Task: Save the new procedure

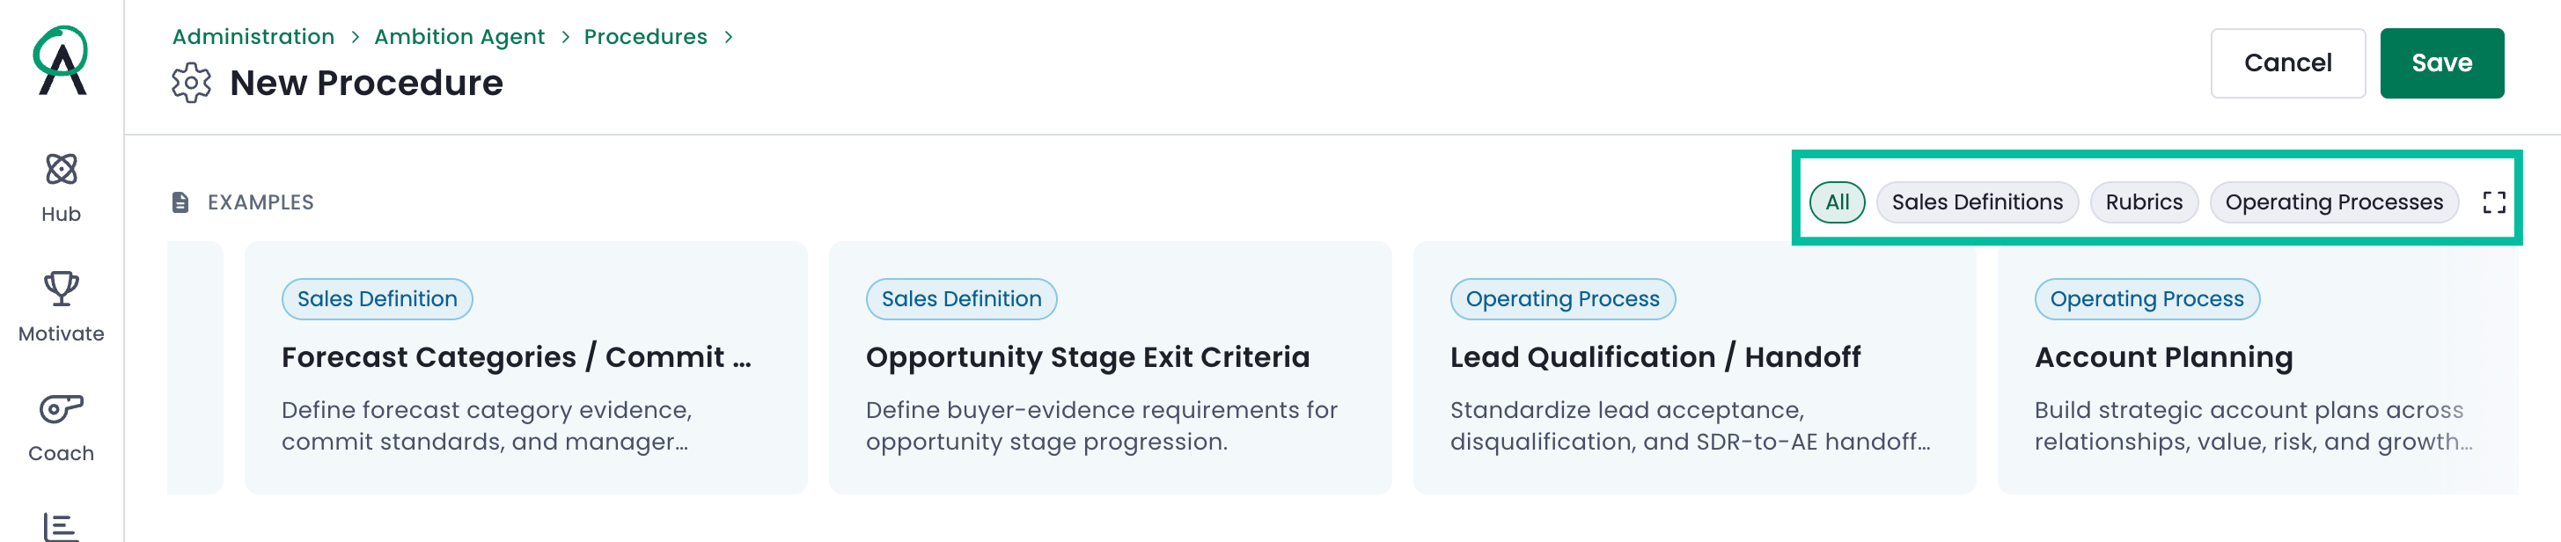Action: point(2440,63)
